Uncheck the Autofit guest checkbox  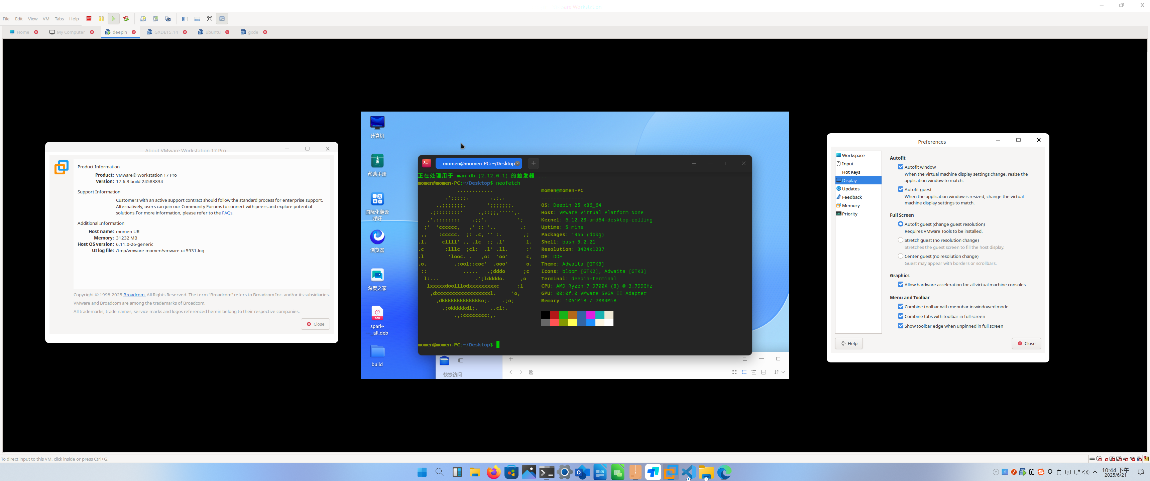(x=901, y=189)
